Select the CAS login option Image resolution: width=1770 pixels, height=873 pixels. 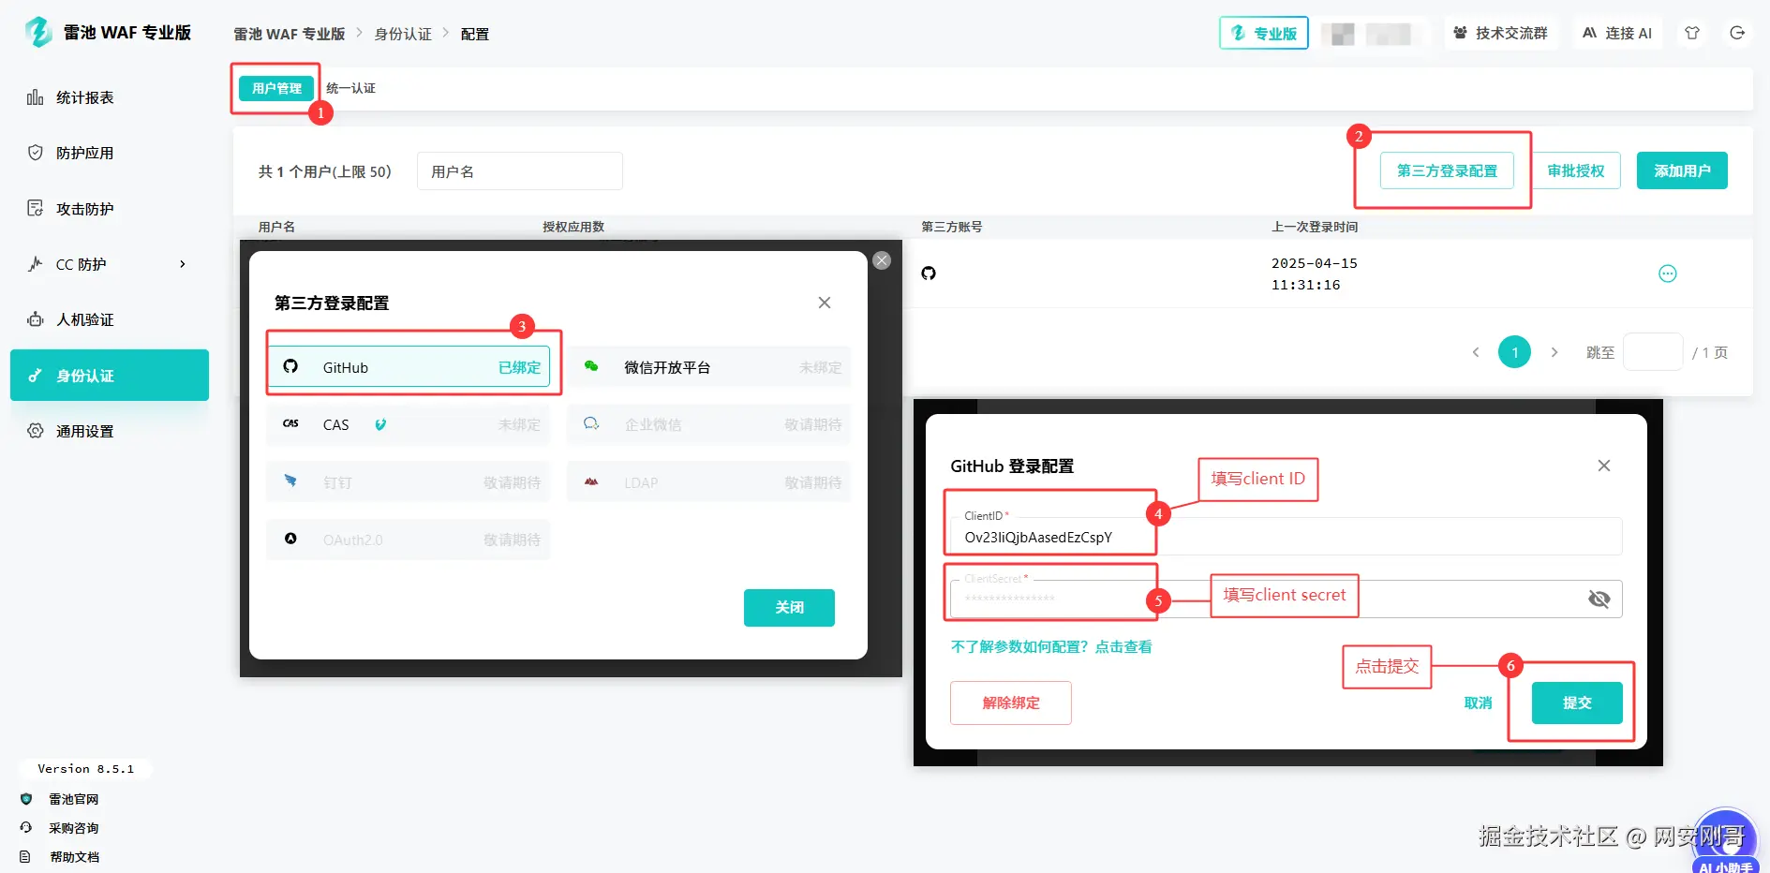[409, 423]
